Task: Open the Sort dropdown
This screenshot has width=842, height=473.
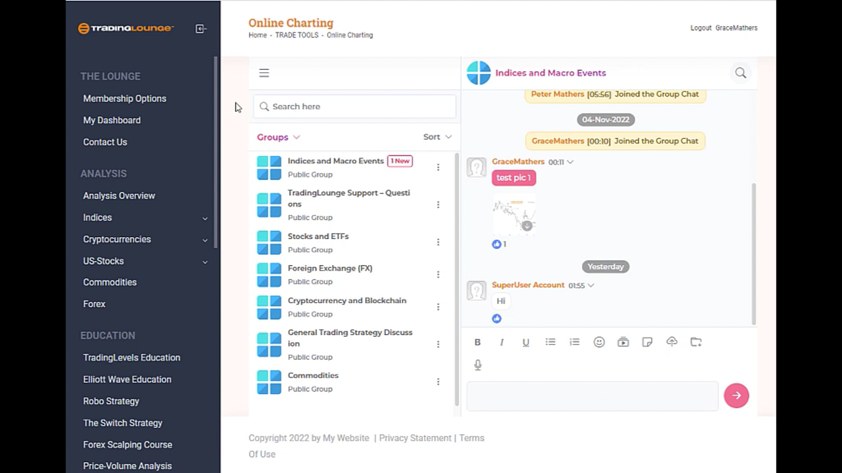Action: coord(437,137)
